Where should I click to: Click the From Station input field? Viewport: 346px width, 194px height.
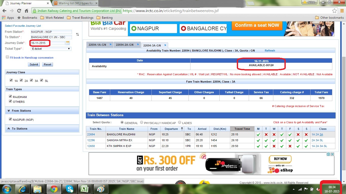coord(51,32)
